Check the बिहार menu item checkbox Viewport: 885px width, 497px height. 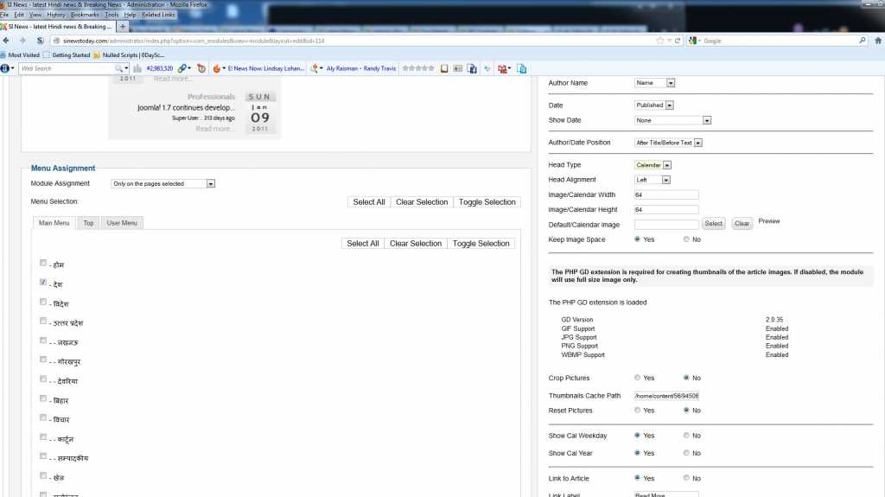pos(43,398)
